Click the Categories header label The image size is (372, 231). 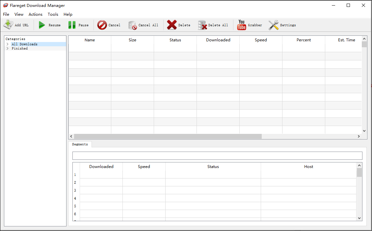click(x=15, y=39)
